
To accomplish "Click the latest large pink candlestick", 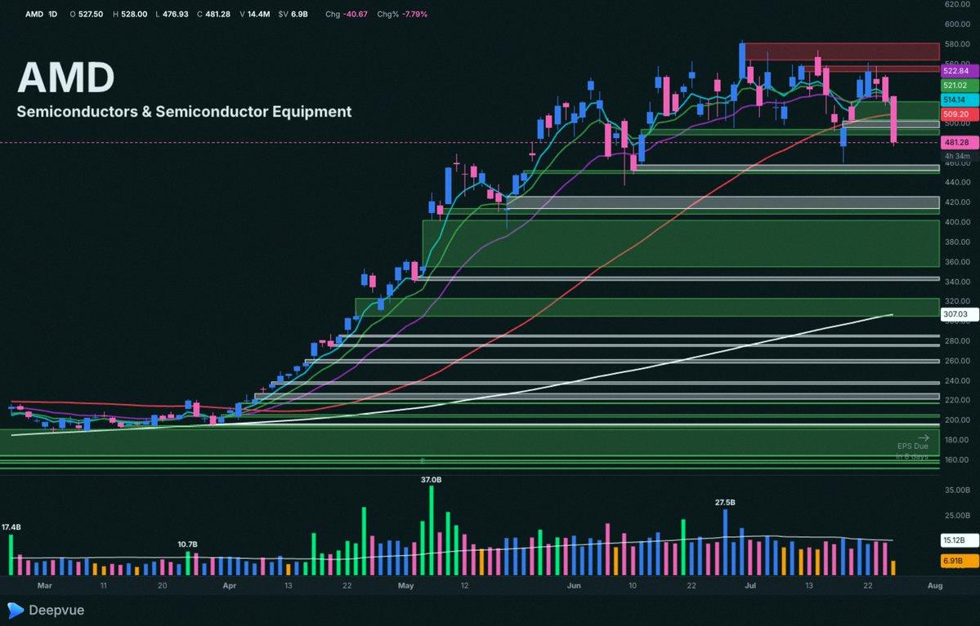I will pyautogui.click(x=893, y=119).
